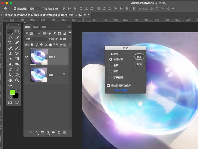This screenshot has height=149, width=198.
Task: Select the Lasso tool
Action: pyautogui.click(x=10, y=37)
